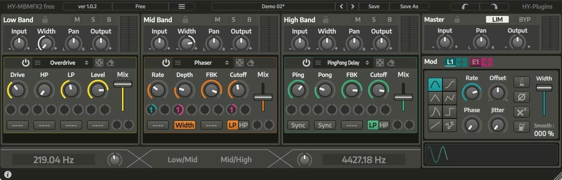The width and height of the screenshot is (562, 180).
Task: Solo the Mid Band with S
Action: tap(234, 19)
